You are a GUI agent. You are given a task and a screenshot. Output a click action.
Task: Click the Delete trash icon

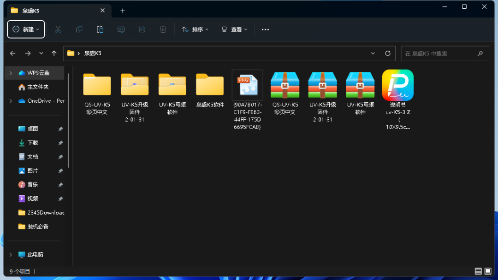(x=163, y=29)
